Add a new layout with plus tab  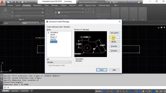click(x=32, y=91)
